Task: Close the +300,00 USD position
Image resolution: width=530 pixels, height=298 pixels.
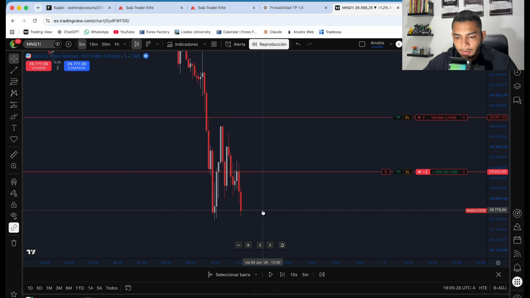Action: pyautogui.click(x=464, y=172)
